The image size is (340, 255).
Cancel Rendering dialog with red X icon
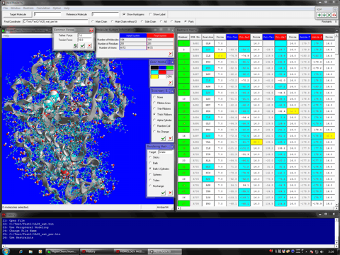[x=170, y=193]
